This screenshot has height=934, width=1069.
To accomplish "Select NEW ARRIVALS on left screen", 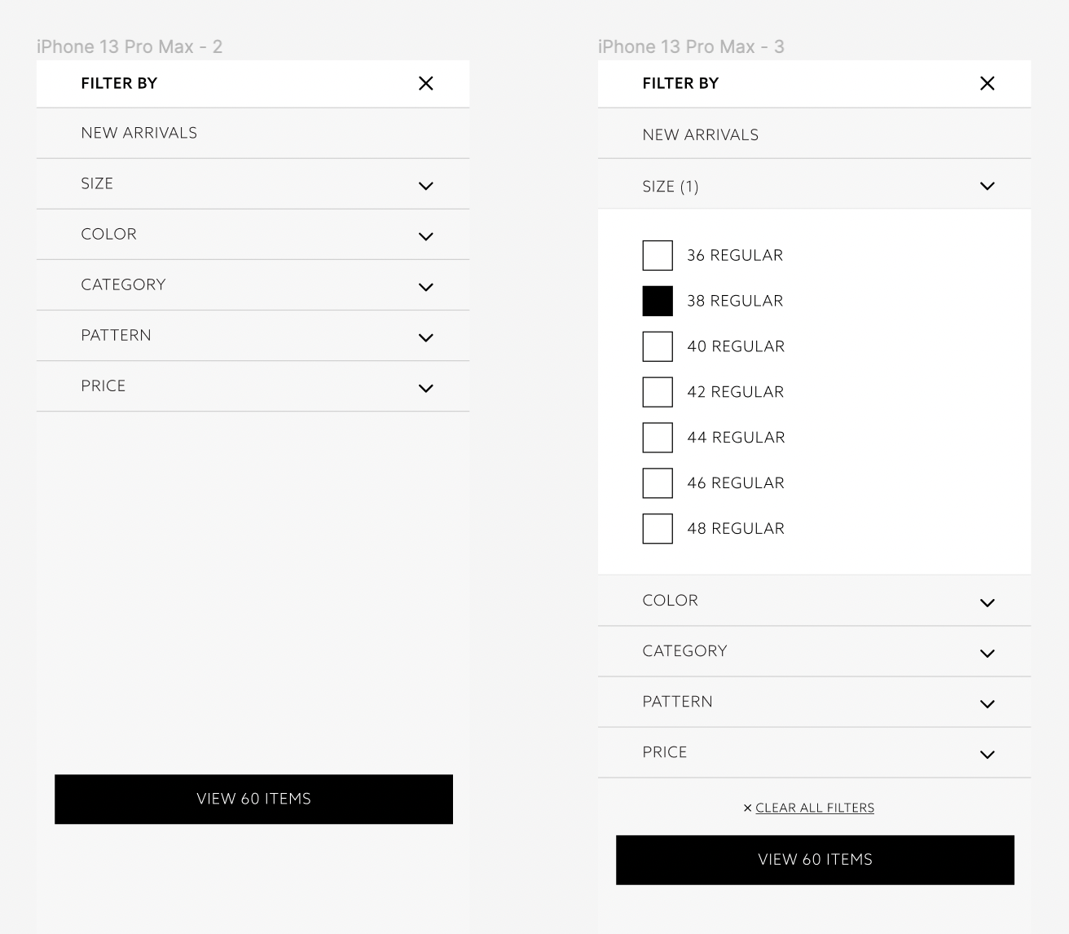I will click(x=253, y=133).
